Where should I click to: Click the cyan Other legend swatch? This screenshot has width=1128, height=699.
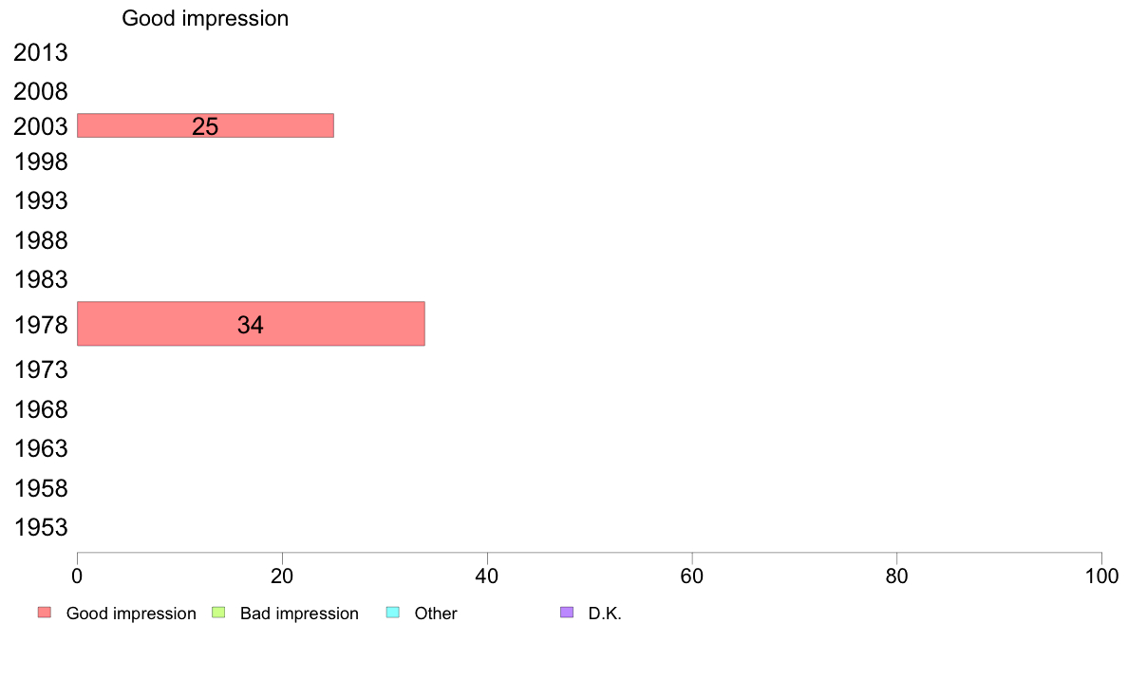click(x=393, y=613)
